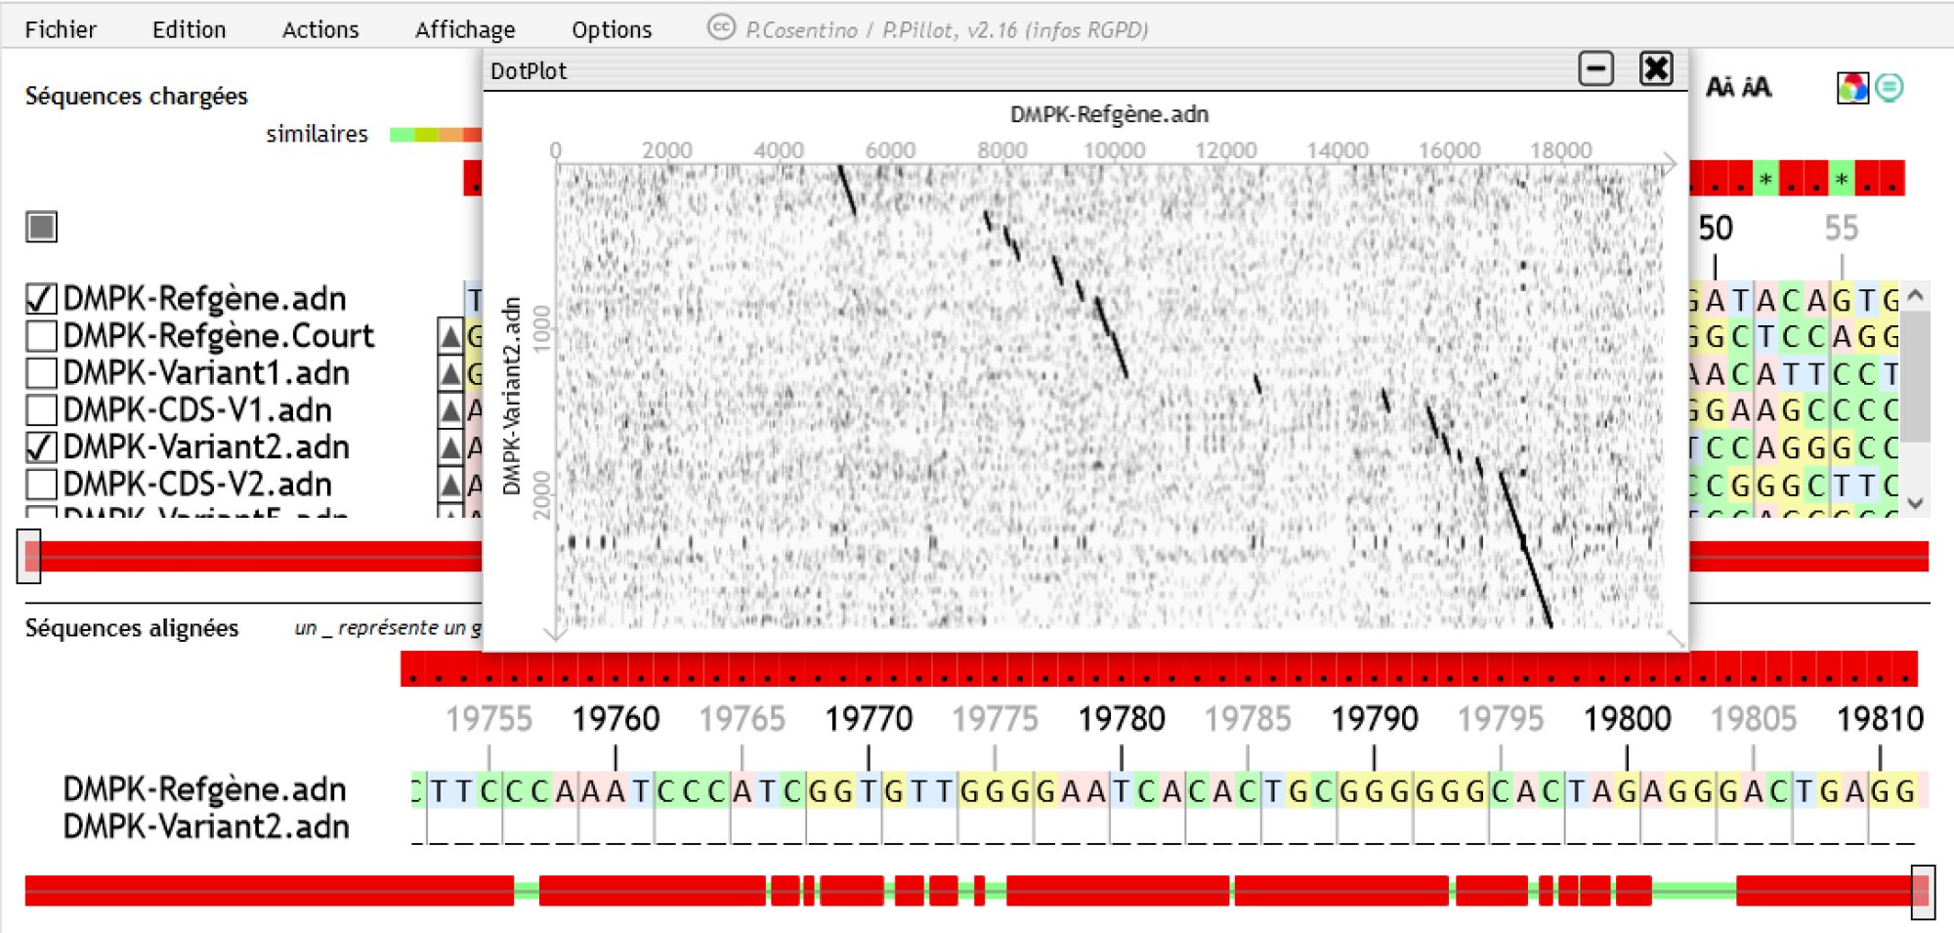Click the up triangle beside DMPK-Variant2.adn
The image size is (1954, 933).
449,448
